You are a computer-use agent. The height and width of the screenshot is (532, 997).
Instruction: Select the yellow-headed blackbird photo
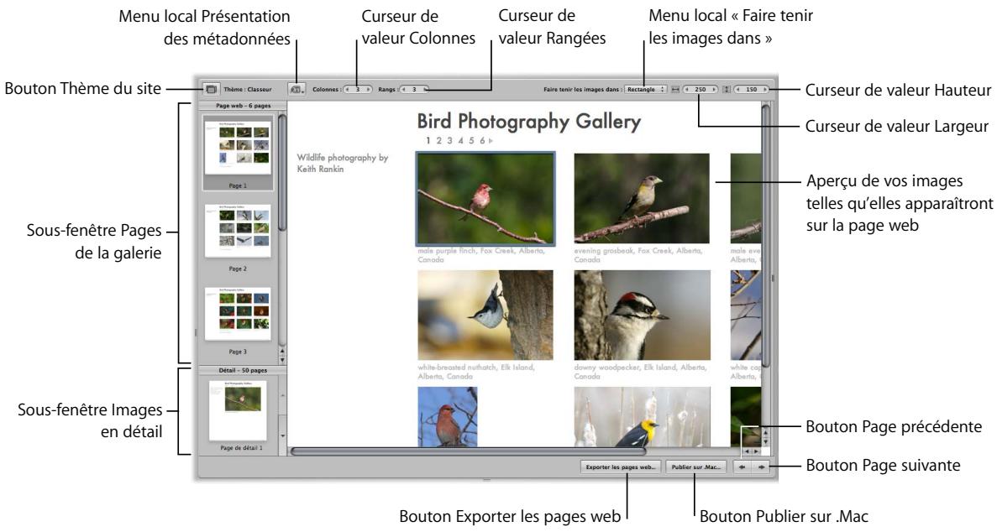pyautogui.click(x=642, y=416)
